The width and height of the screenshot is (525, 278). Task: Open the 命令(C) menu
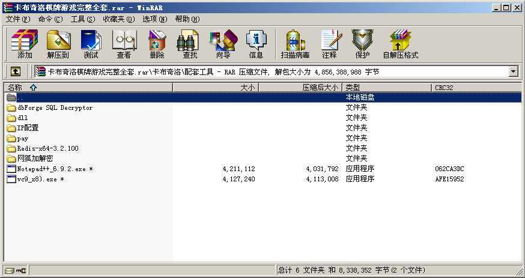pos(50,19)
